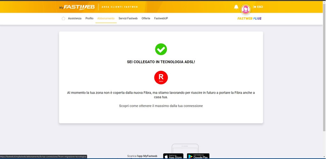Click the MyFastweb logo
This screenshot has width=326, height=159.
pyautogui.click(x=77, y=7)
